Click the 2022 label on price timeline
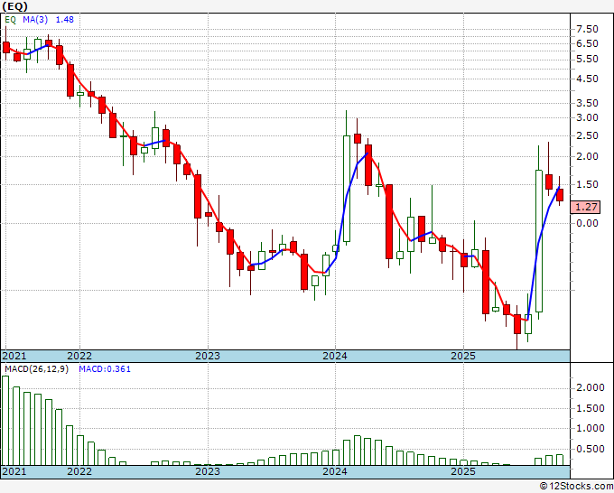 [79, 356]
